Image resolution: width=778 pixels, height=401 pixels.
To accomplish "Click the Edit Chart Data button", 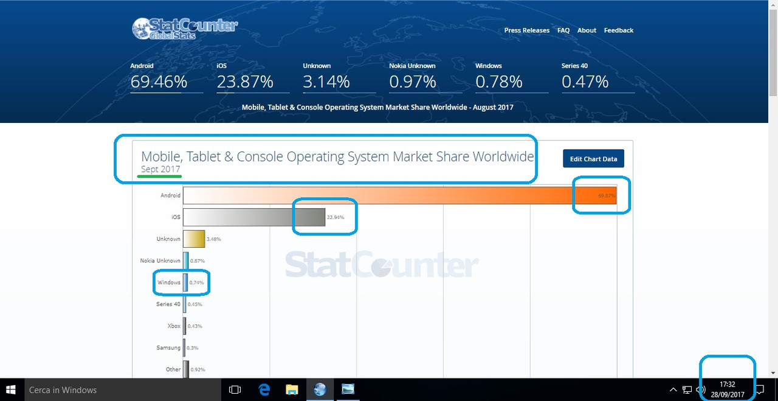I will 593,159.
